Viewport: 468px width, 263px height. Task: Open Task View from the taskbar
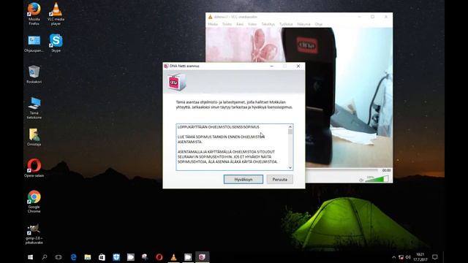pyautogui.click(x=58, y=257)
